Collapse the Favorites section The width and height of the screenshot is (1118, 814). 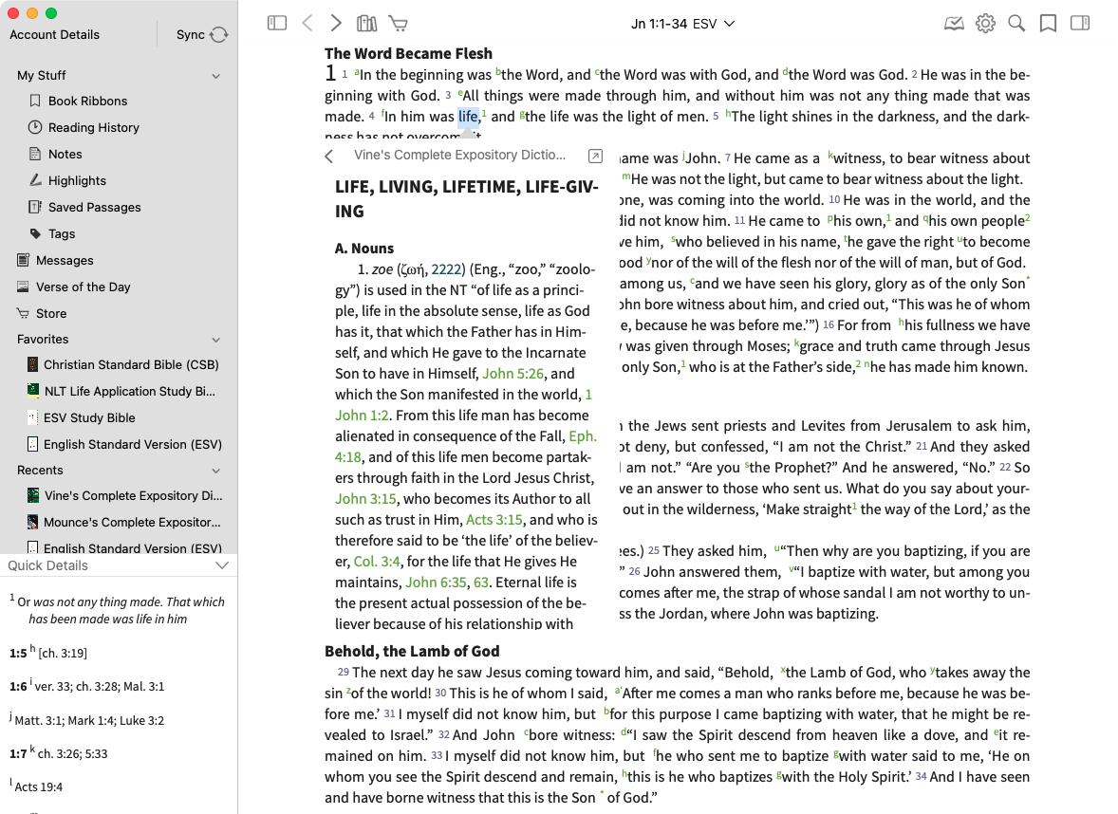216,340
